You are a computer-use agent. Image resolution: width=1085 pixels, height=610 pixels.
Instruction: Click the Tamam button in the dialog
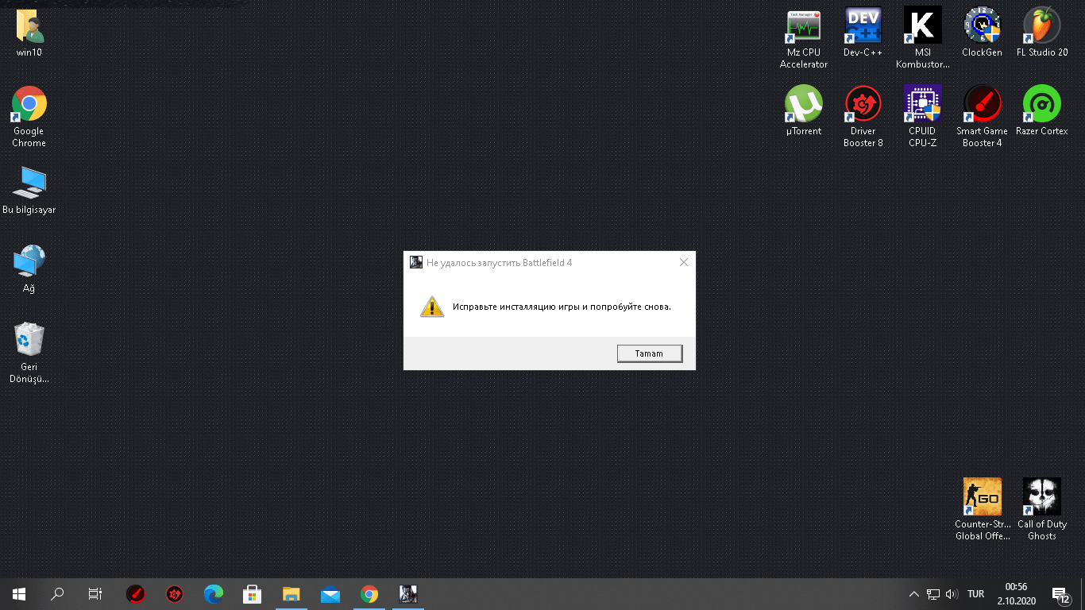click(649, 353)
